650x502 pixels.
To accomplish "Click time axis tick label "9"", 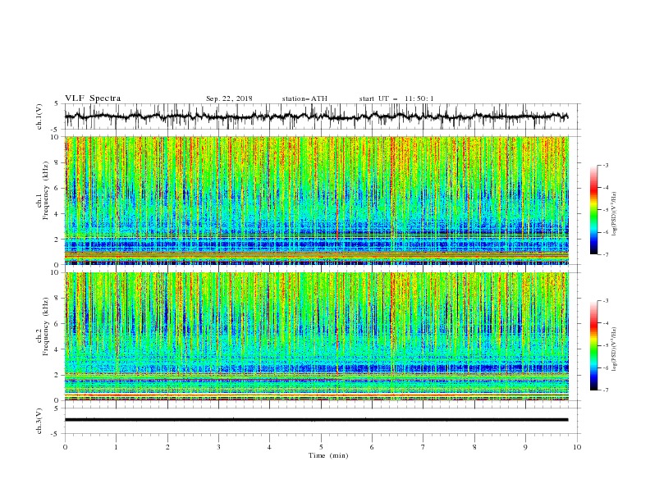I will tap(525, 447).
